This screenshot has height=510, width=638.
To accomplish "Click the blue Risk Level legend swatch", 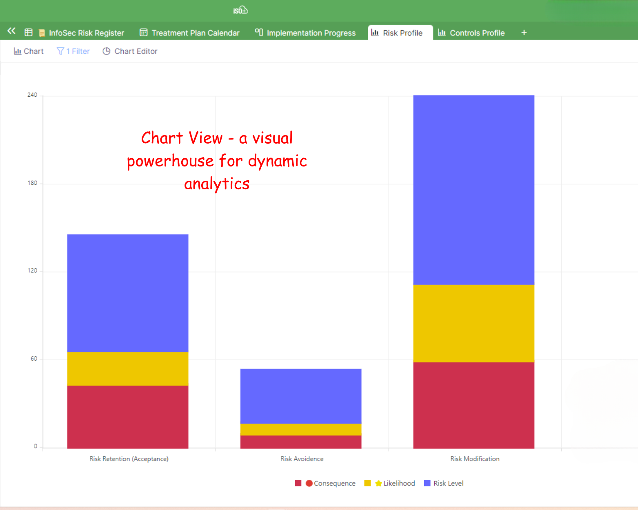I will [427, 483].
